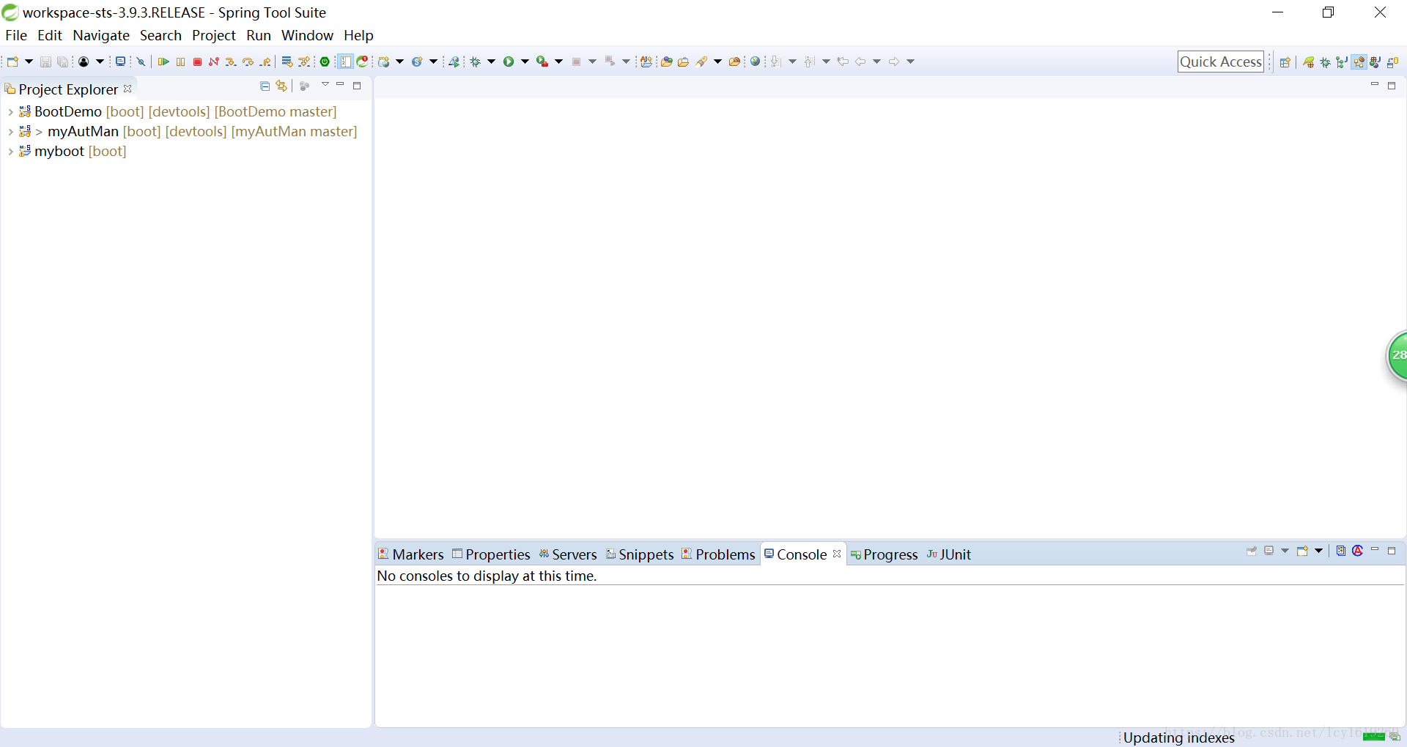Toggle Use Step Filters

click(x=304, y=62)
